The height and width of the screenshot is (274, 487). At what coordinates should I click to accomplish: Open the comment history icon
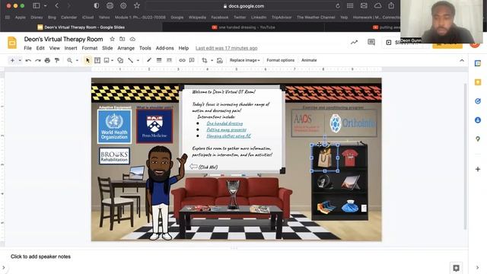coord(371,43)
